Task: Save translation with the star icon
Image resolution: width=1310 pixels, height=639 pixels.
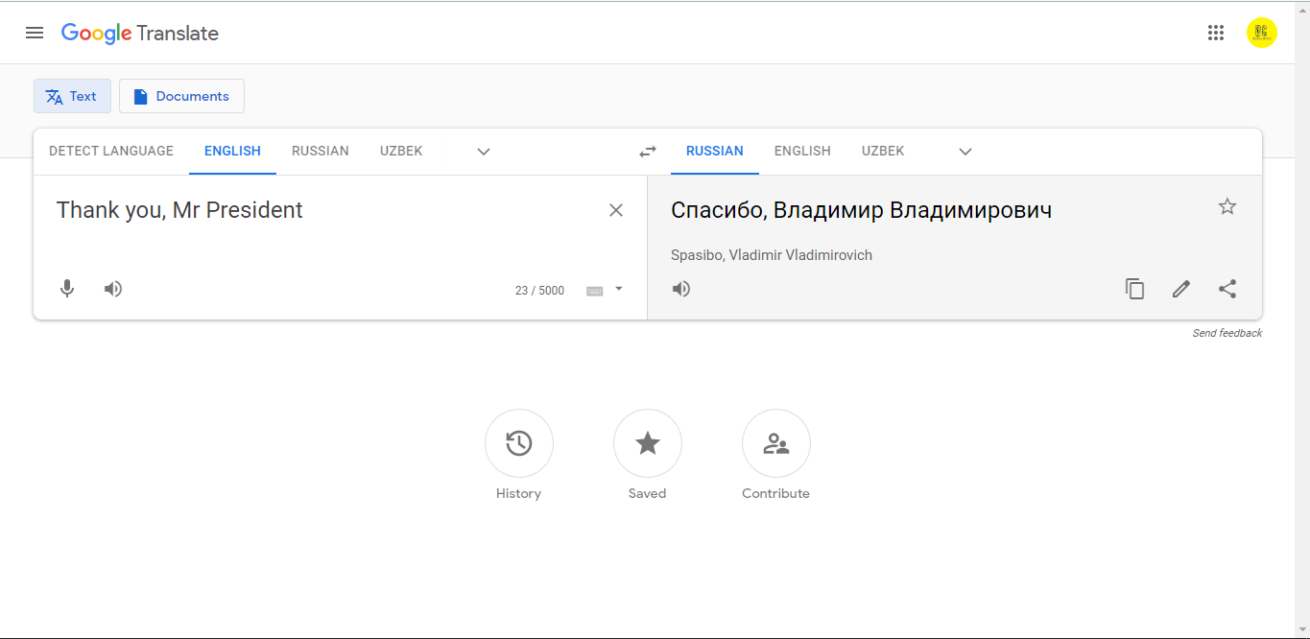Action: tap(1227, 206)
